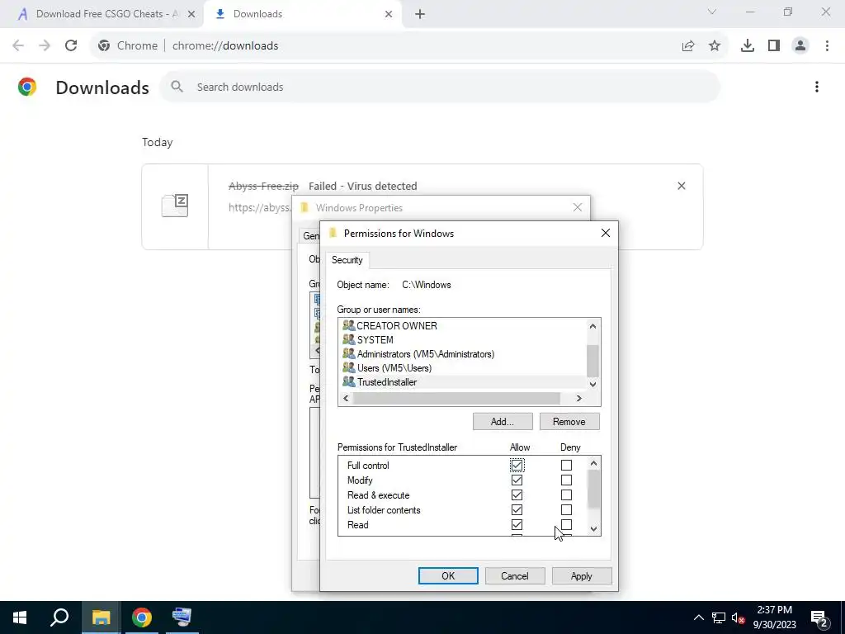Click left arrow of group list horizontal scrollbar
The width and height of the screenshot is (845, 634).
(346, 399)
